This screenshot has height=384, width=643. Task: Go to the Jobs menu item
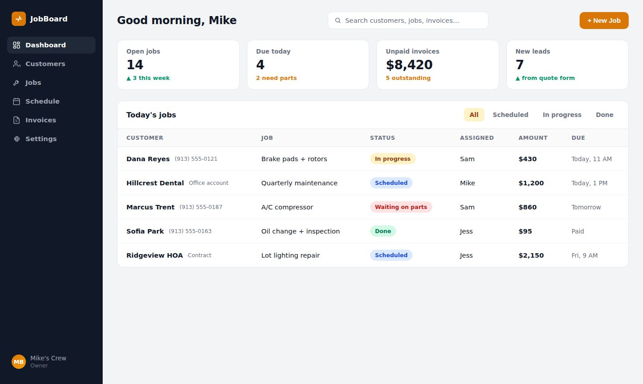click(x=51, y=83)
